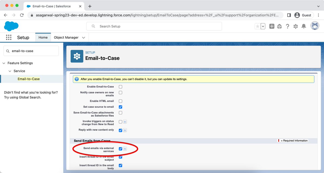The height and width of the screenshot is (173, 324).
Task: Go back in browser history
Action: (x=6, y=15)
